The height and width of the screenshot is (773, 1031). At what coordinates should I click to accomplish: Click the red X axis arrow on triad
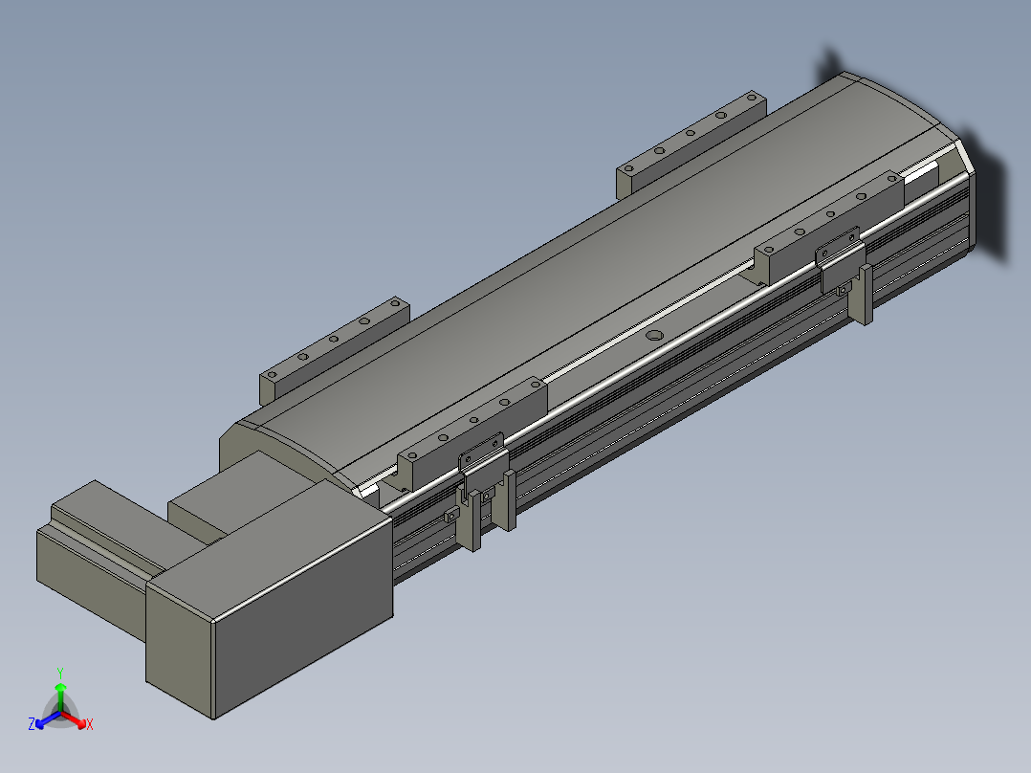(77, 721)
